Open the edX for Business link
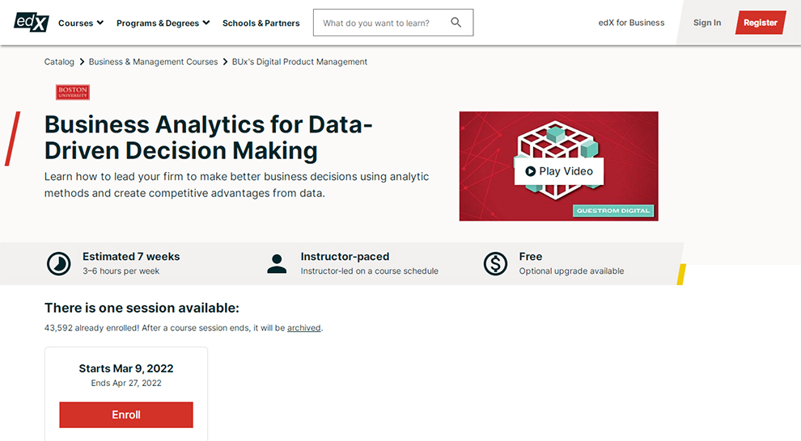Viewport: 801px width, 441px height. click(631, 23)
